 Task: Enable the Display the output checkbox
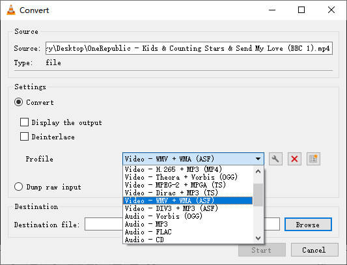click(x=24, y=122)
